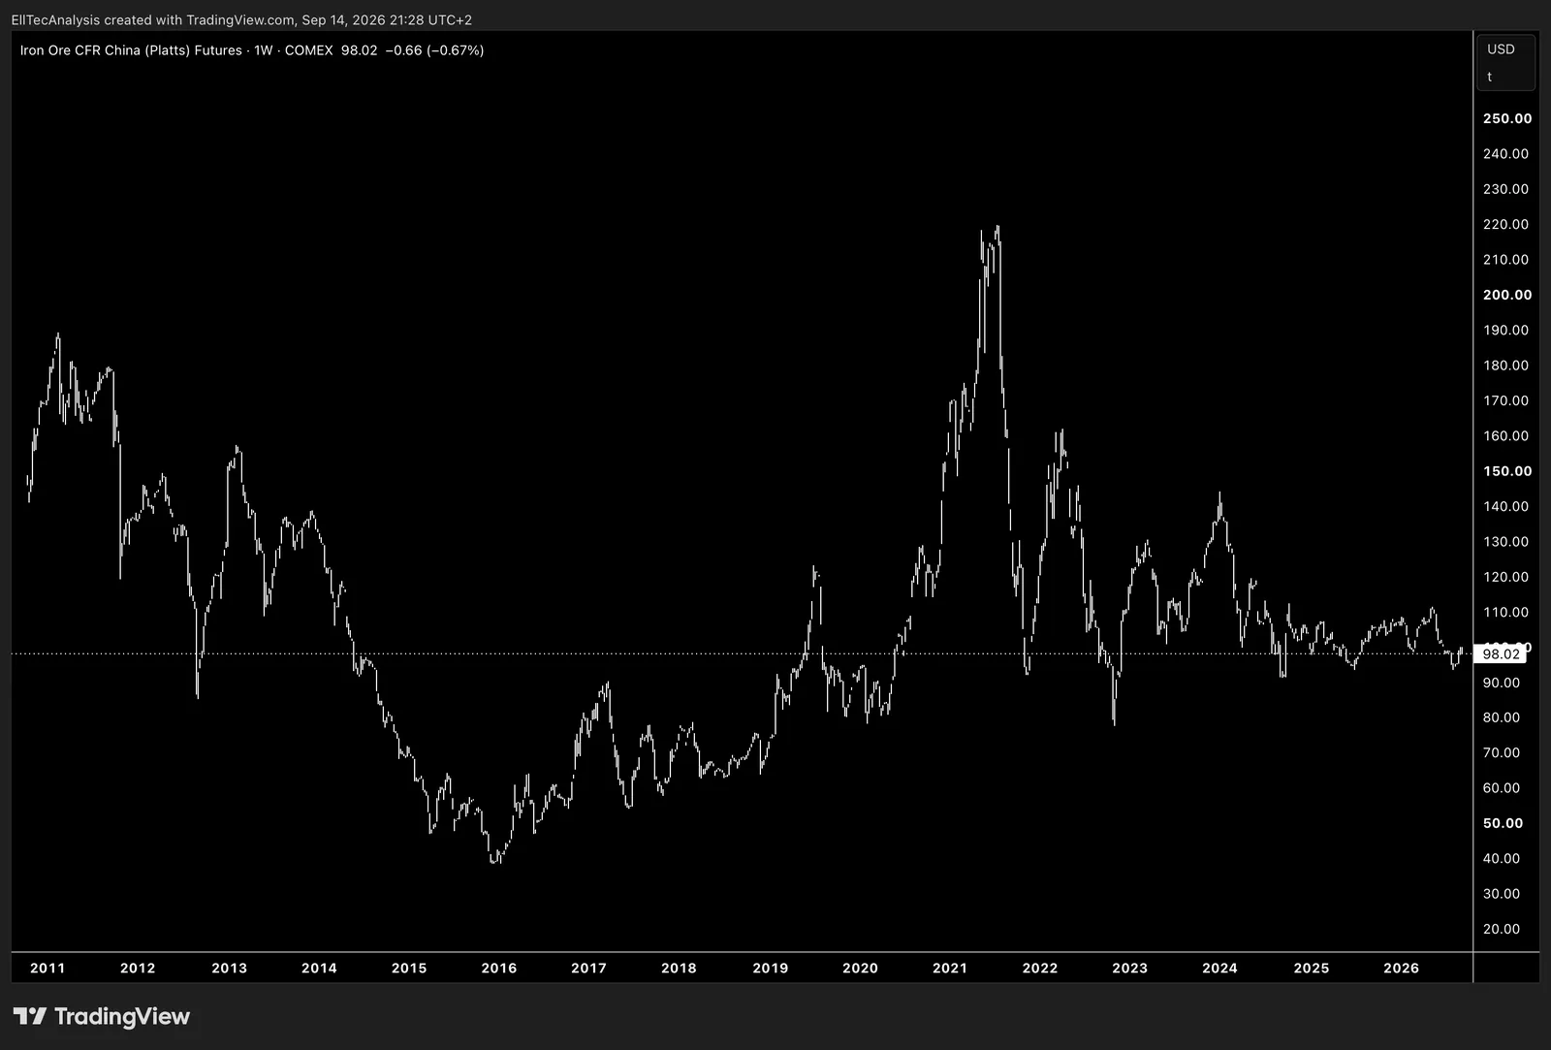Select the 2022 year label on the time axis
The height and width of the screenshot is (1050, 1551).
(1040, 968)
